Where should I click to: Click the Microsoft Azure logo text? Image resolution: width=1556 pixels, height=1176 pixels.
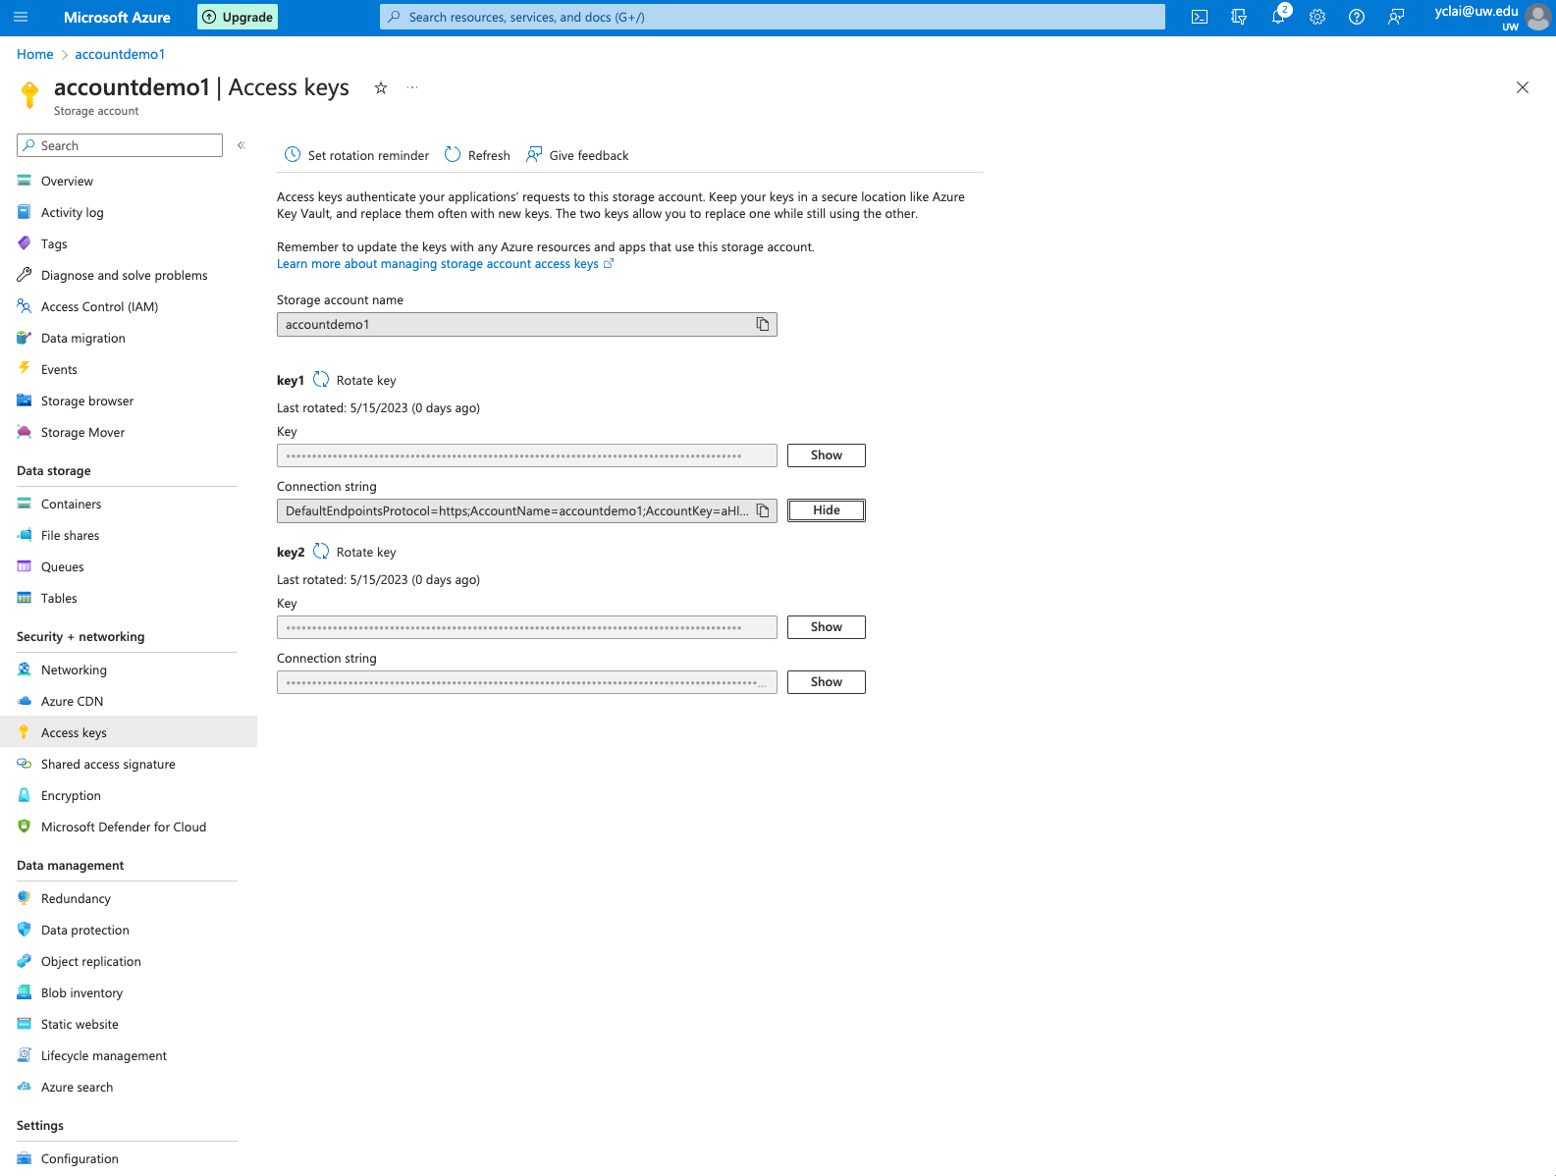[x=117, y=17]
